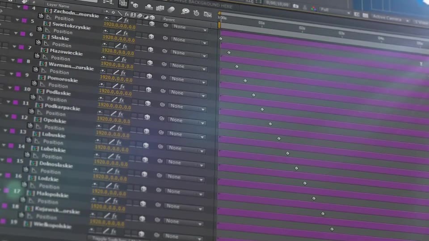This screenshot has width=429, height=241.
Task: Click the composition icon of Podkarpackie layer
Action: click(x=39, y=105)
